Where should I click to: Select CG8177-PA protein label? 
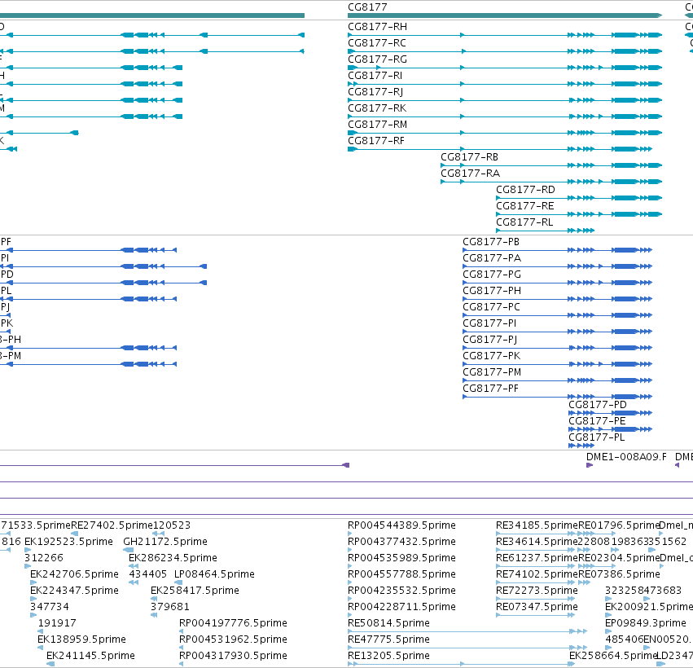[x=492, y=258]
